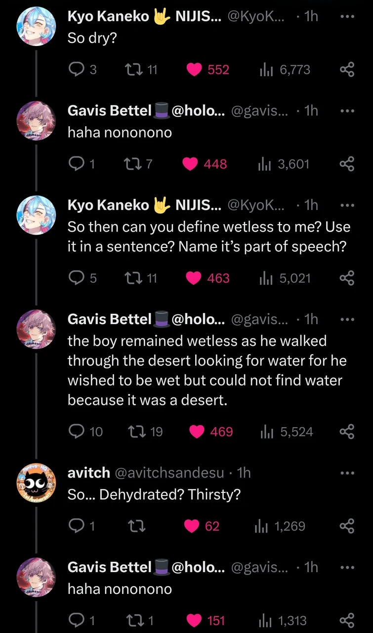Image resolution: width=373 pixels, height=633 pixels.
Task: Reply to avitch's "Dehydrated? Thirsty?" tweet
Action: pos(76,526)
